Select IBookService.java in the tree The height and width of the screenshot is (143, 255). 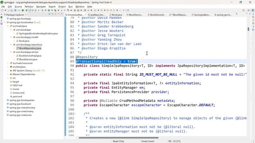(28, 59)
